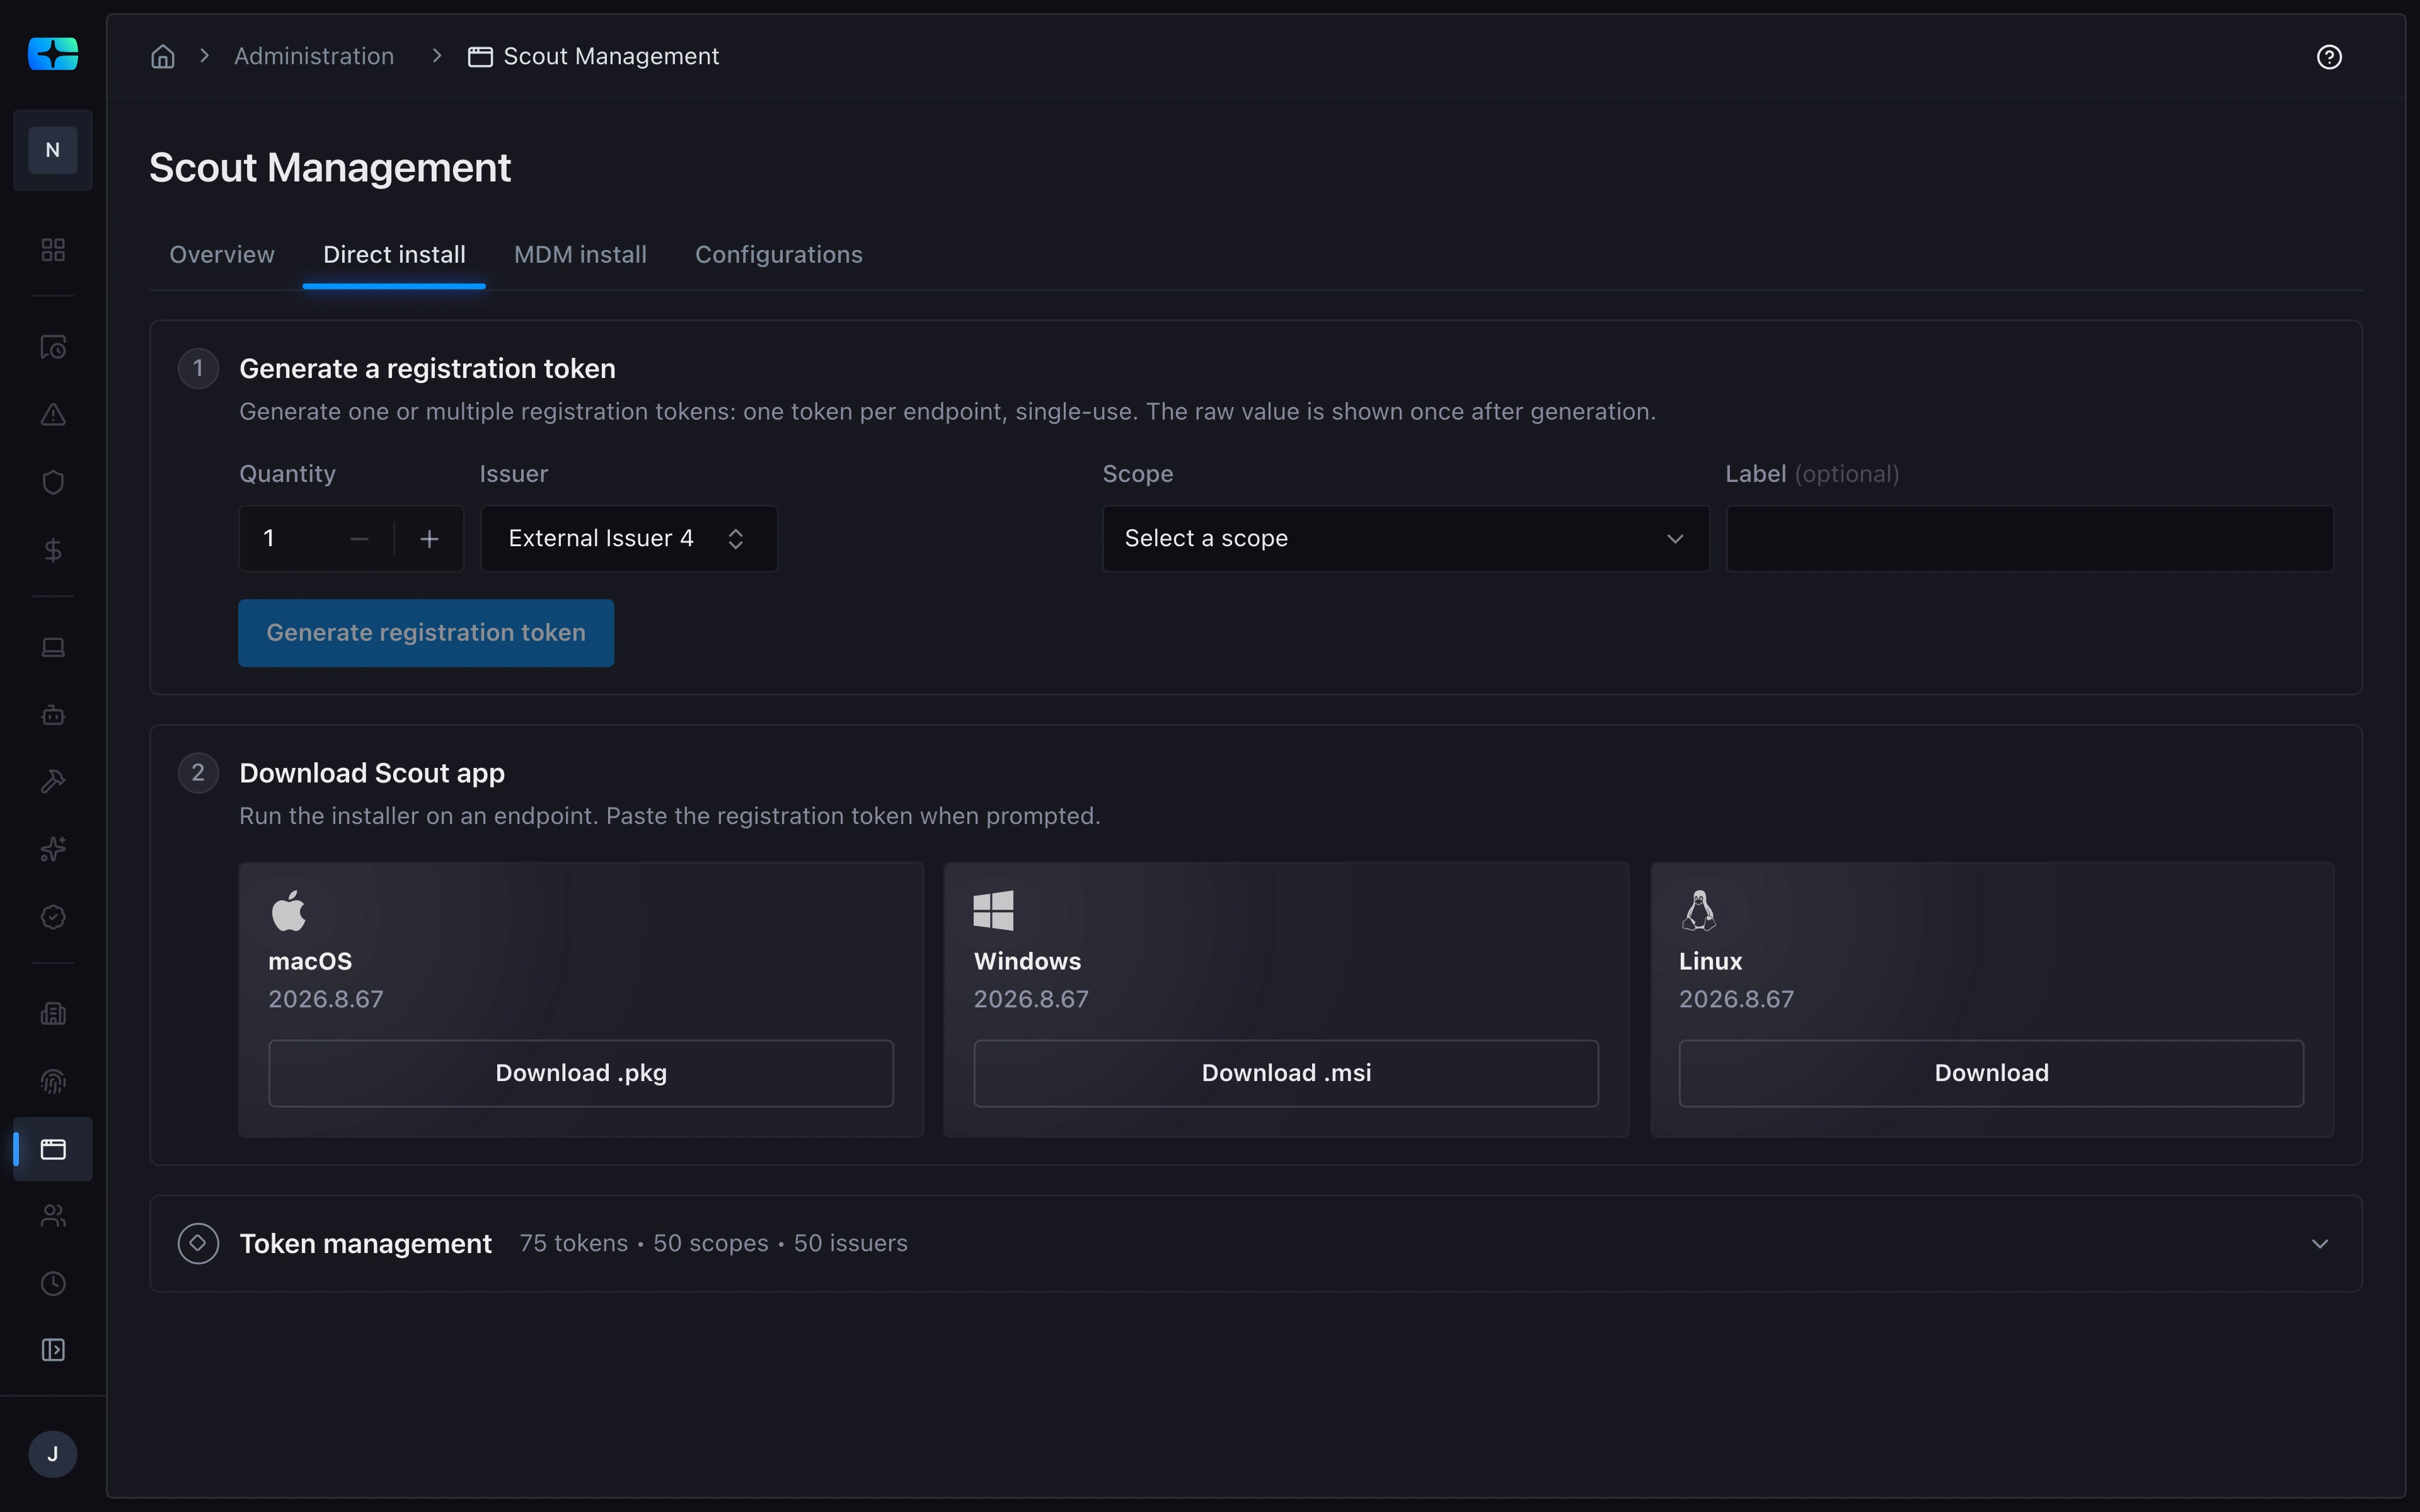Open the Configurations tab
Image resolution: width=2420 pixels, height=1512 pixels.
[x=779, y=255]
